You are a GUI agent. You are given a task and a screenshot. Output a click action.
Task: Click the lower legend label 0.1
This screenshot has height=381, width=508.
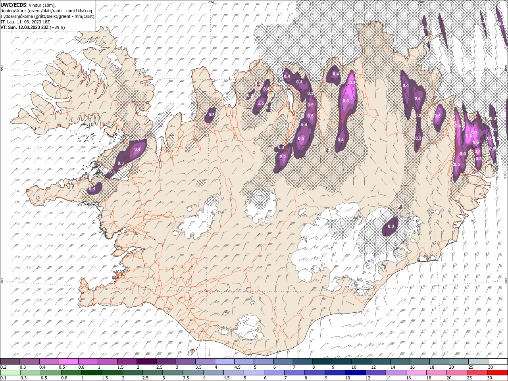4,378
